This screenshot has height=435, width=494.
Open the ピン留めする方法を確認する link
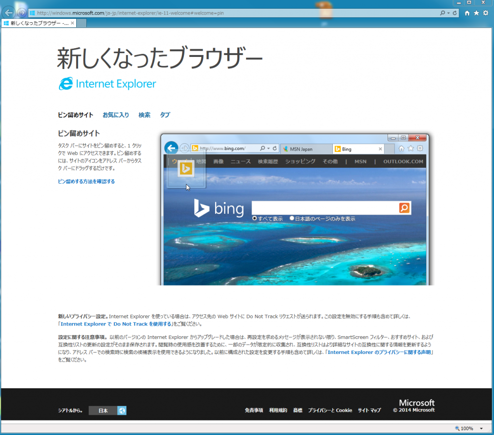(86, 181)
